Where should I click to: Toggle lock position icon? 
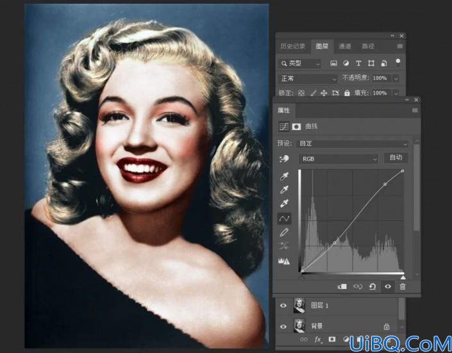pyautogui.click(x=324, y=93)
